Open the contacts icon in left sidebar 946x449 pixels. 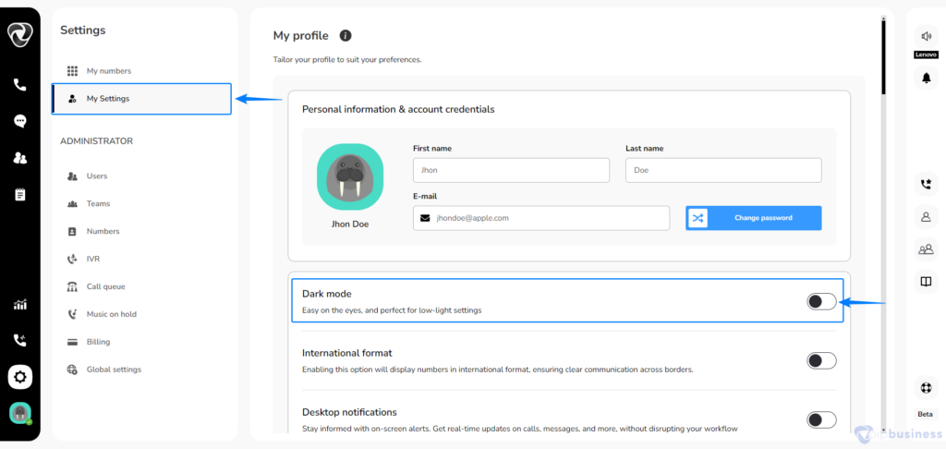point(20,158)
